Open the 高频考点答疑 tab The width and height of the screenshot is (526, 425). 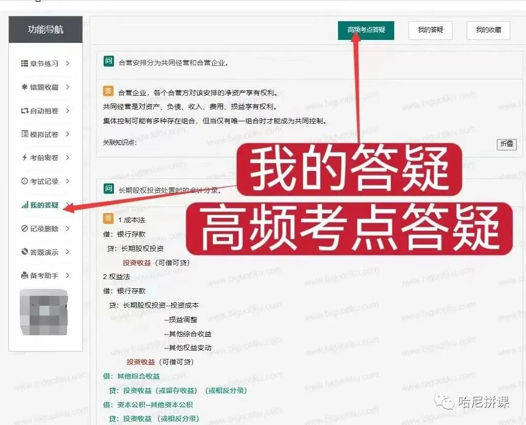click(x=366, y=30)
